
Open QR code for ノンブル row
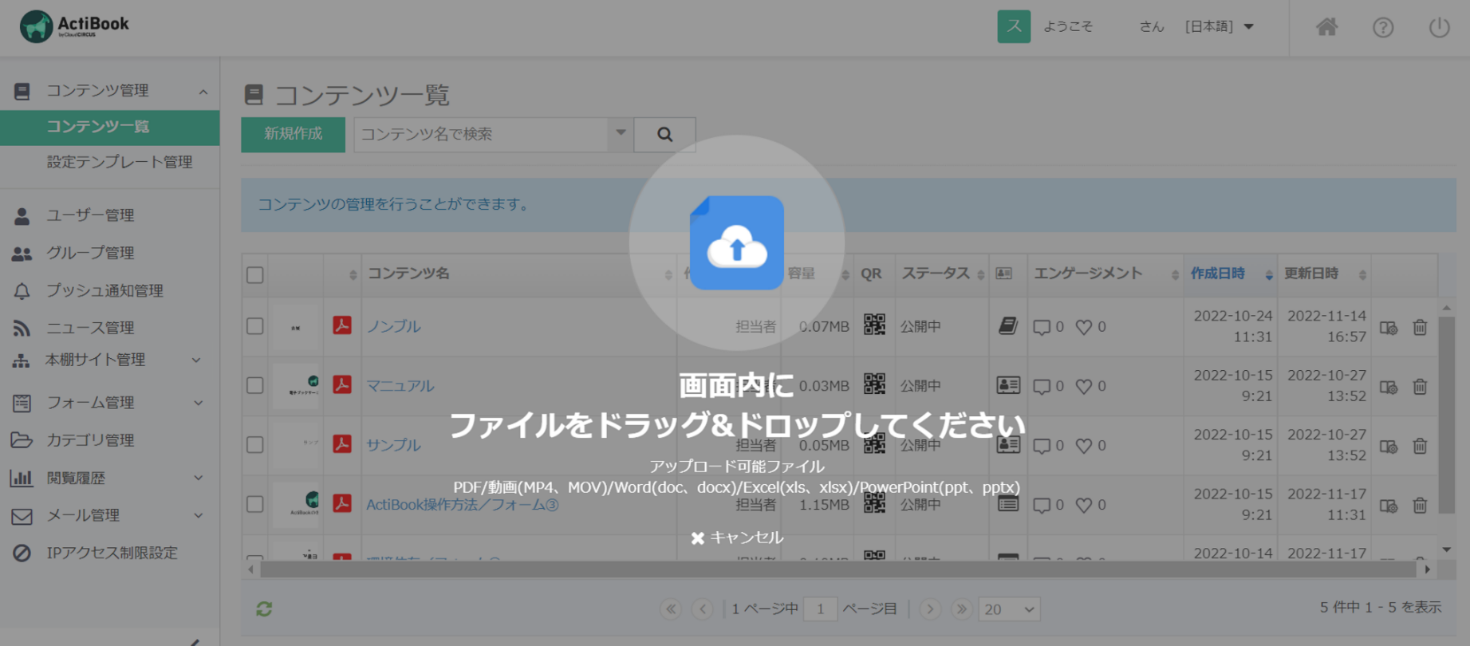[874, 325]
